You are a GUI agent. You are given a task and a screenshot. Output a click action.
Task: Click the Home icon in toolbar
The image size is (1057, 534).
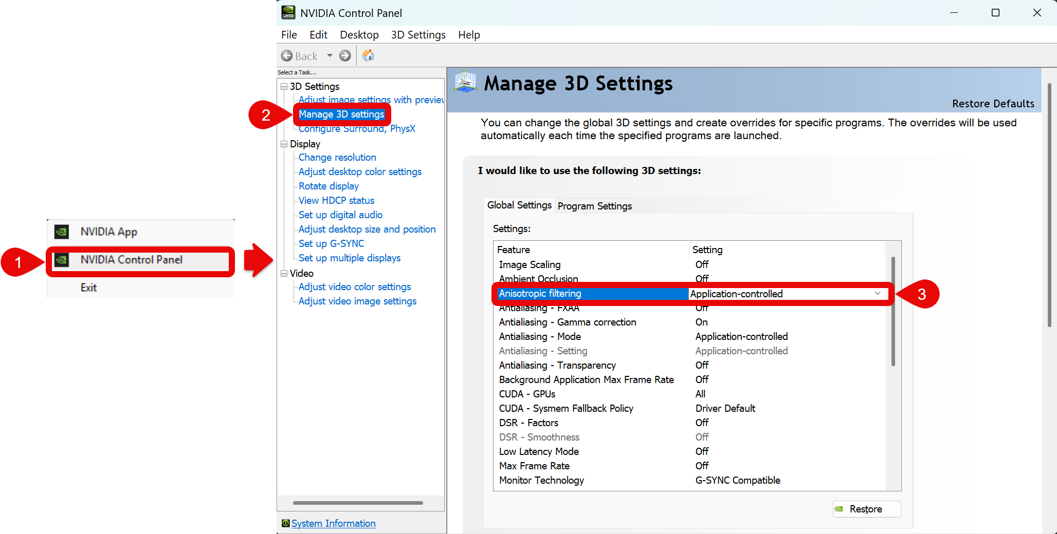pyautogui.click(x=368, y=55)
